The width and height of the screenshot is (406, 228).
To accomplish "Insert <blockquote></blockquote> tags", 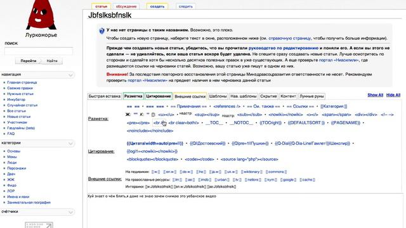I will [152, 159].
